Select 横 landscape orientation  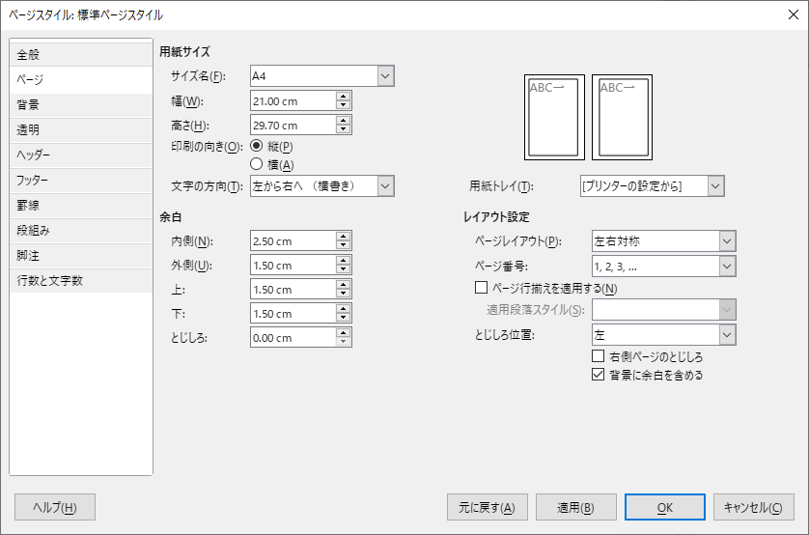point(257,164)
